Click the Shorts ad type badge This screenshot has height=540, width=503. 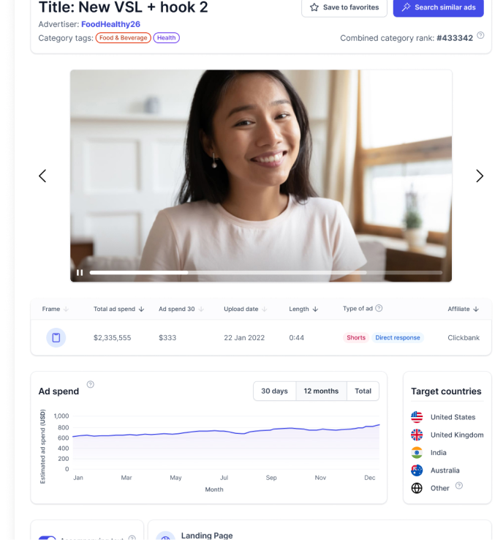click(356, 338)
